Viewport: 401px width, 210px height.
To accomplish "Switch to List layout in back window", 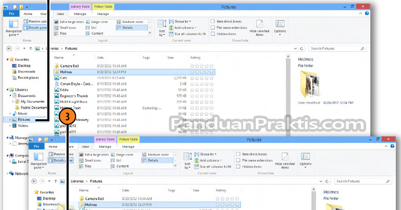I will click(x=91, y=27).
